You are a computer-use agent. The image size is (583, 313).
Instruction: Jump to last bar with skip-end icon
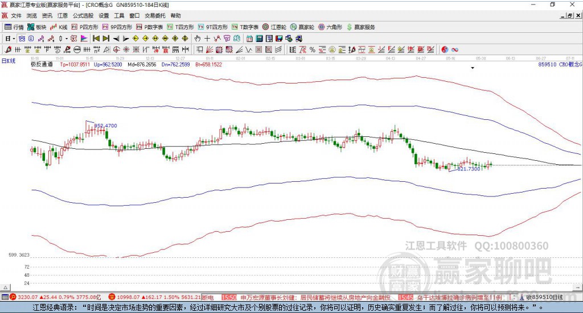[106, 39]
